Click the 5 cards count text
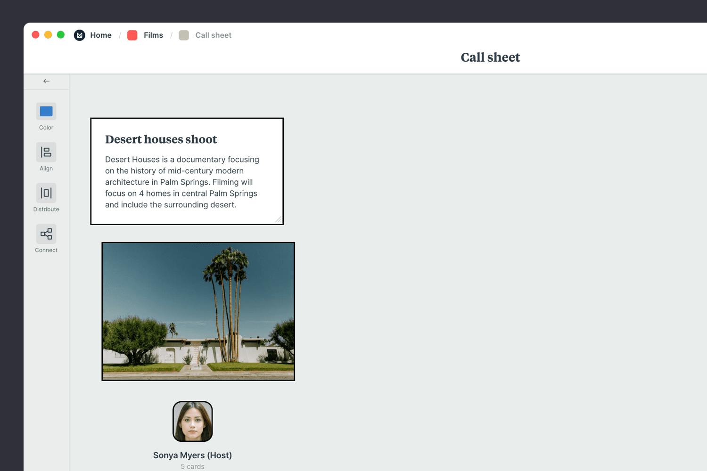The width and height of the screenshot is (707, 471). (x=192, y=466)
